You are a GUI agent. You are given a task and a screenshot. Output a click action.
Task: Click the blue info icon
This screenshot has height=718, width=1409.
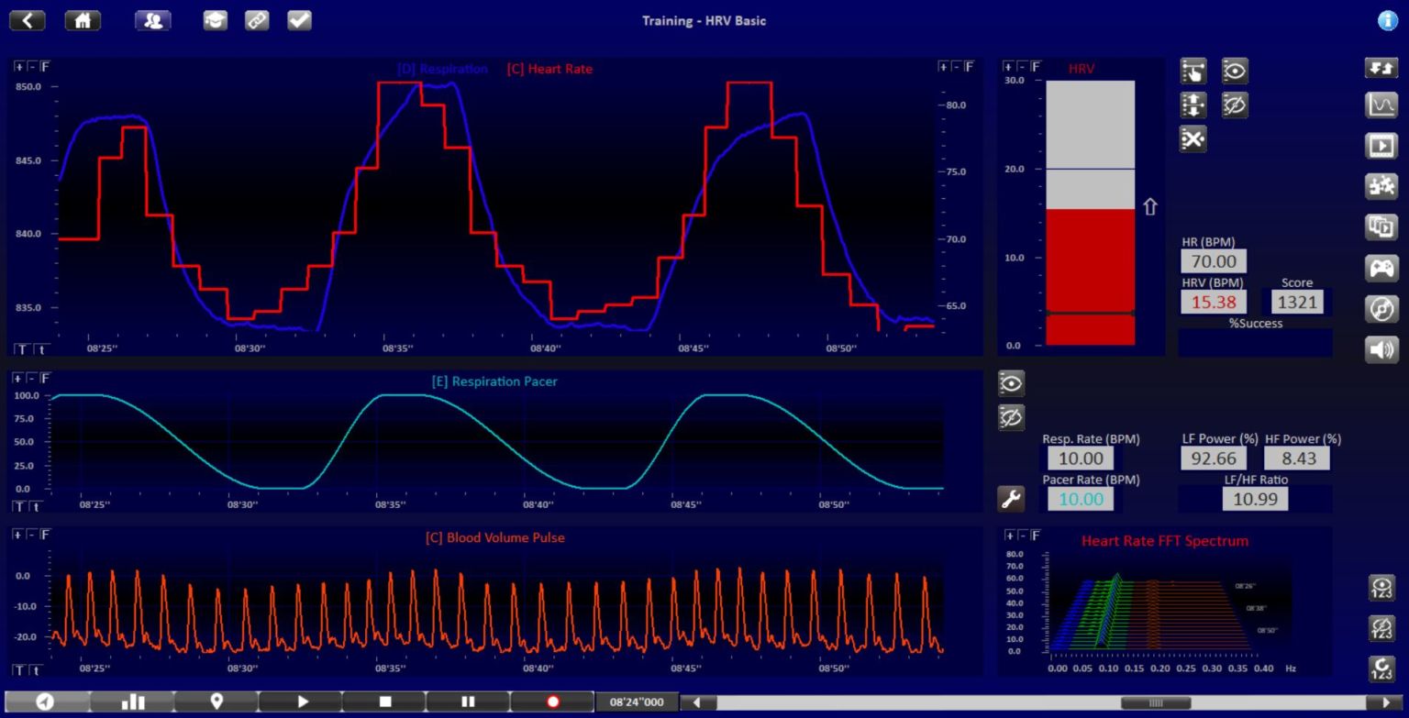pyautogui.click(x=1388, y=20)
